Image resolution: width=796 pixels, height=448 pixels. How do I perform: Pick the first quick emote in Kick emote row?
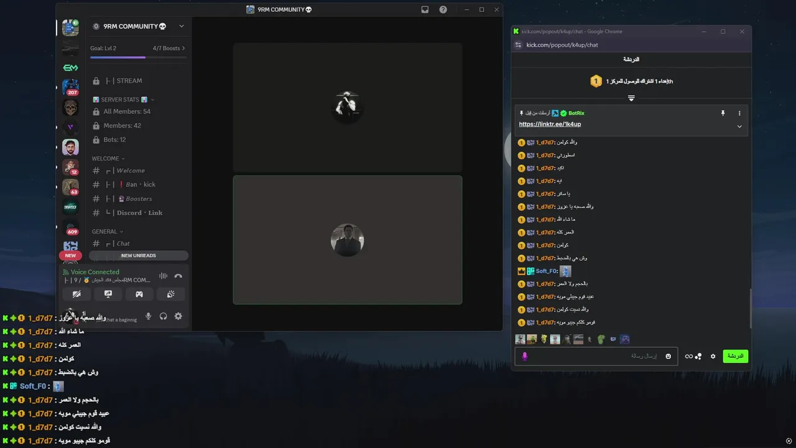coord(521,339)
